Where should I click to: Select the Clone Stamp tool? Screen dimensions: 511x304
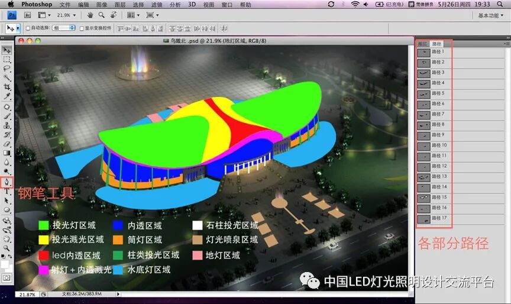(x=7, y=125)
